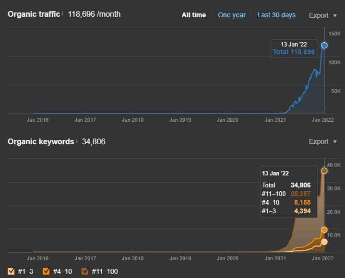Click the orange #4–10 data point marker
345x278 pixels.
324,230
